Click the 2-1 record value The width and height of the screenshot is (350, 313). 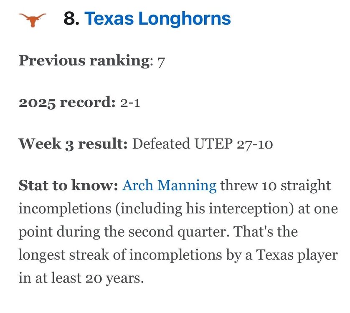point(129,103)
